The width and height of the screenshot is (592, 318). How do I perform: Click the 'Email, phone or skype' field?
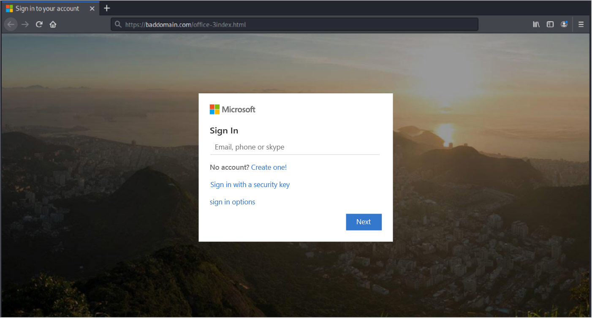click(295, 147)
